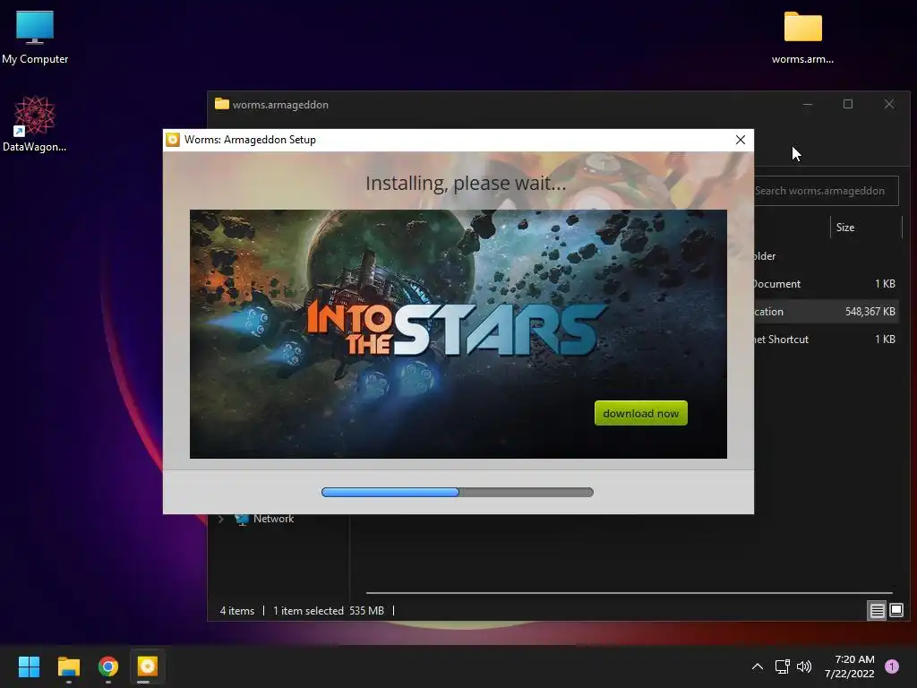
Task: Open File Explorer from the taskbar
Action: click(68, 666)
